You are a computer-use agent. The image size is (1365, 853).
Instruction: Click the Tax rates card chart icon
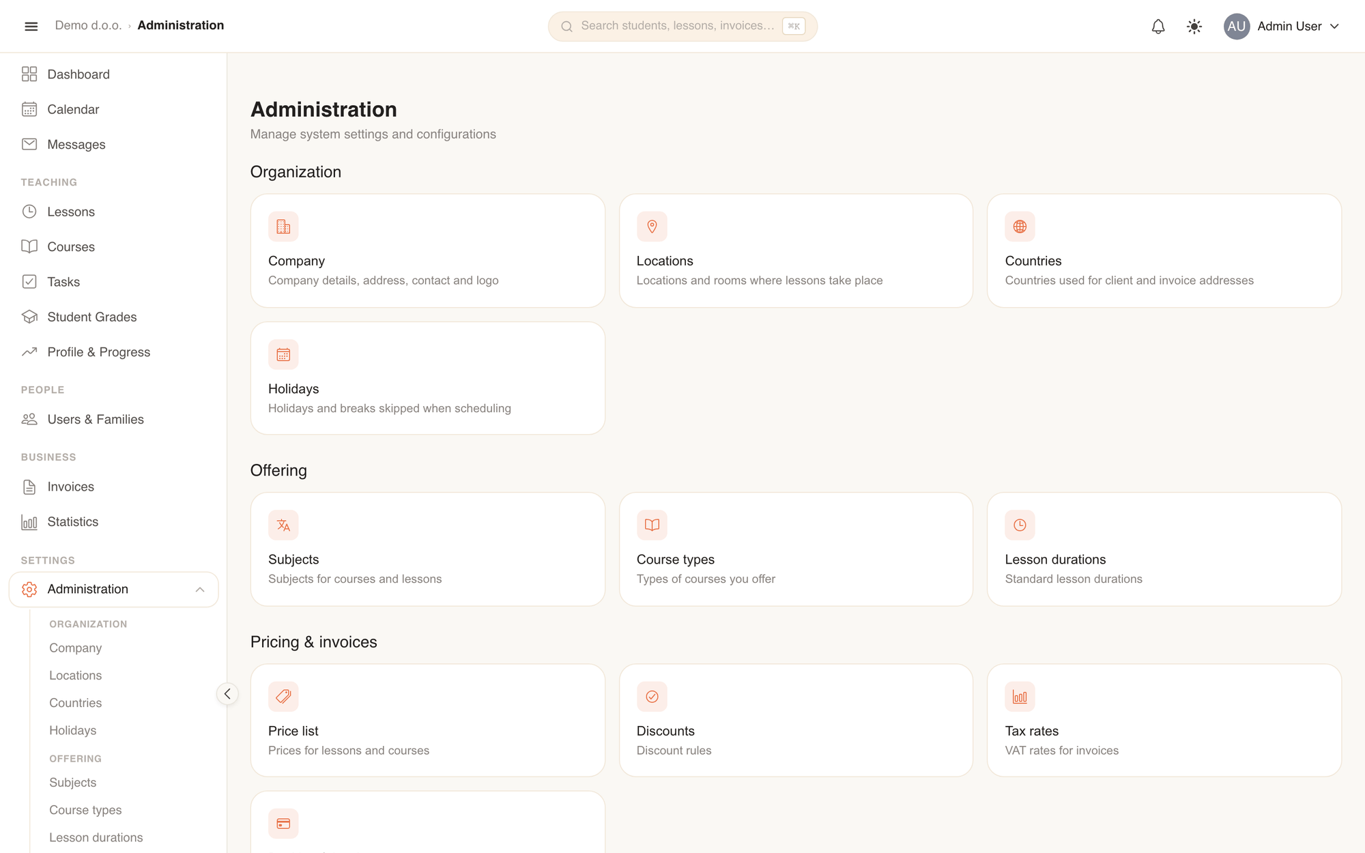point(1020,697)
